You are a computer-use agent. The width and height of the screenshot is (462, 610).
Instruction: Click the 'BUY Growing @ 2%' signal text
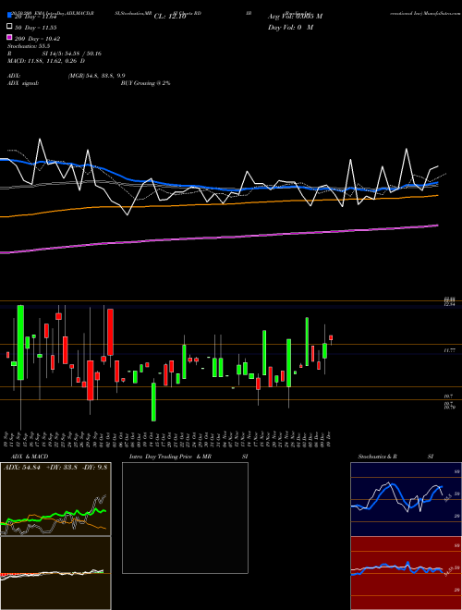[x=145, y=83]
